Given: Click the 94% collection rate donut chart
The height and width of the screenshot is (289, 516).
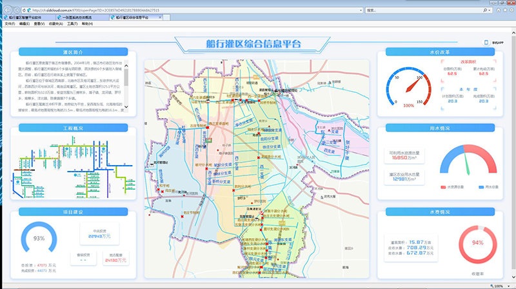Looking at the screenshot, I should [x=477, y=243].
